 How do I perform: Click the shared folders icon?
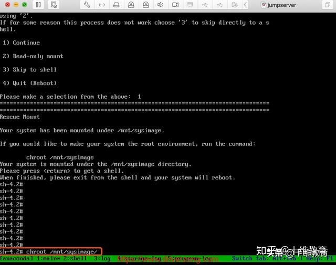point(235,5)
